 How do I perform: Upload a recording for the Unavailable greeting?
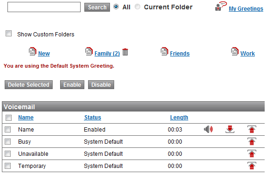tap(252, 153)
